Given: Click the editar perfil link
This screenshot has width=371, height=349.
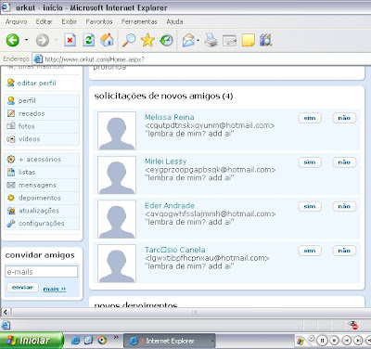Looking at the screenshot, I should [x=36, y=83].
